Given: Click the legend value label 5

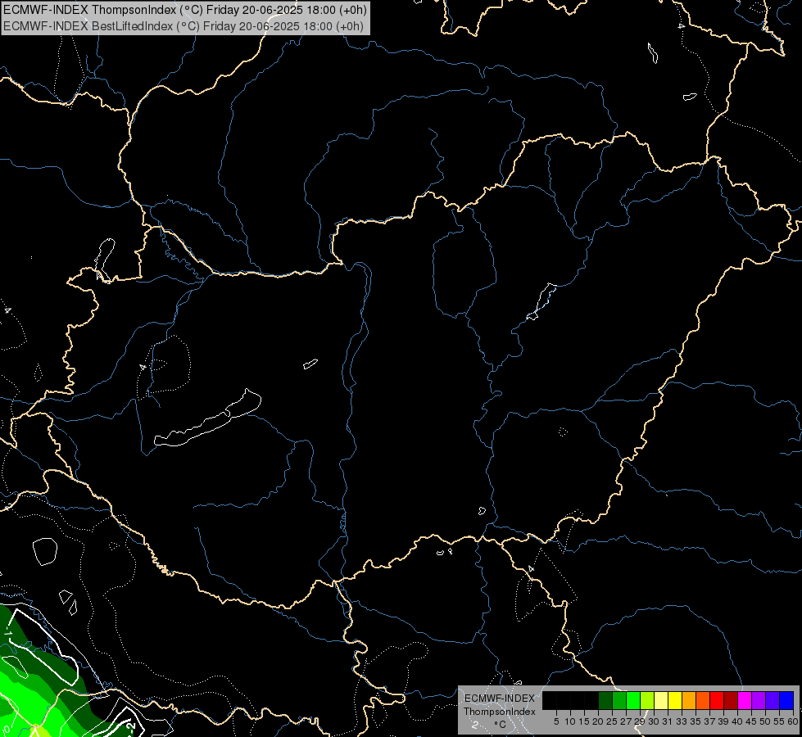Looking at the screenshot, I should click(x=556, y=721).
